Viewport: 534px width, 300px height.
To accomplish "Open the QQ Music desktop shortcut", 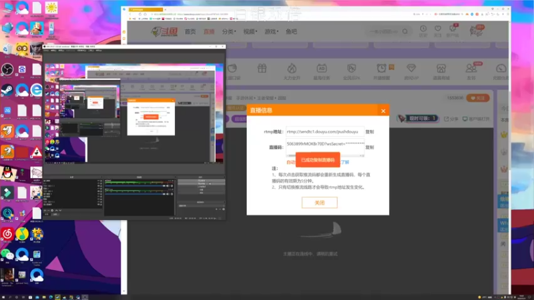I will coord(22,234).
